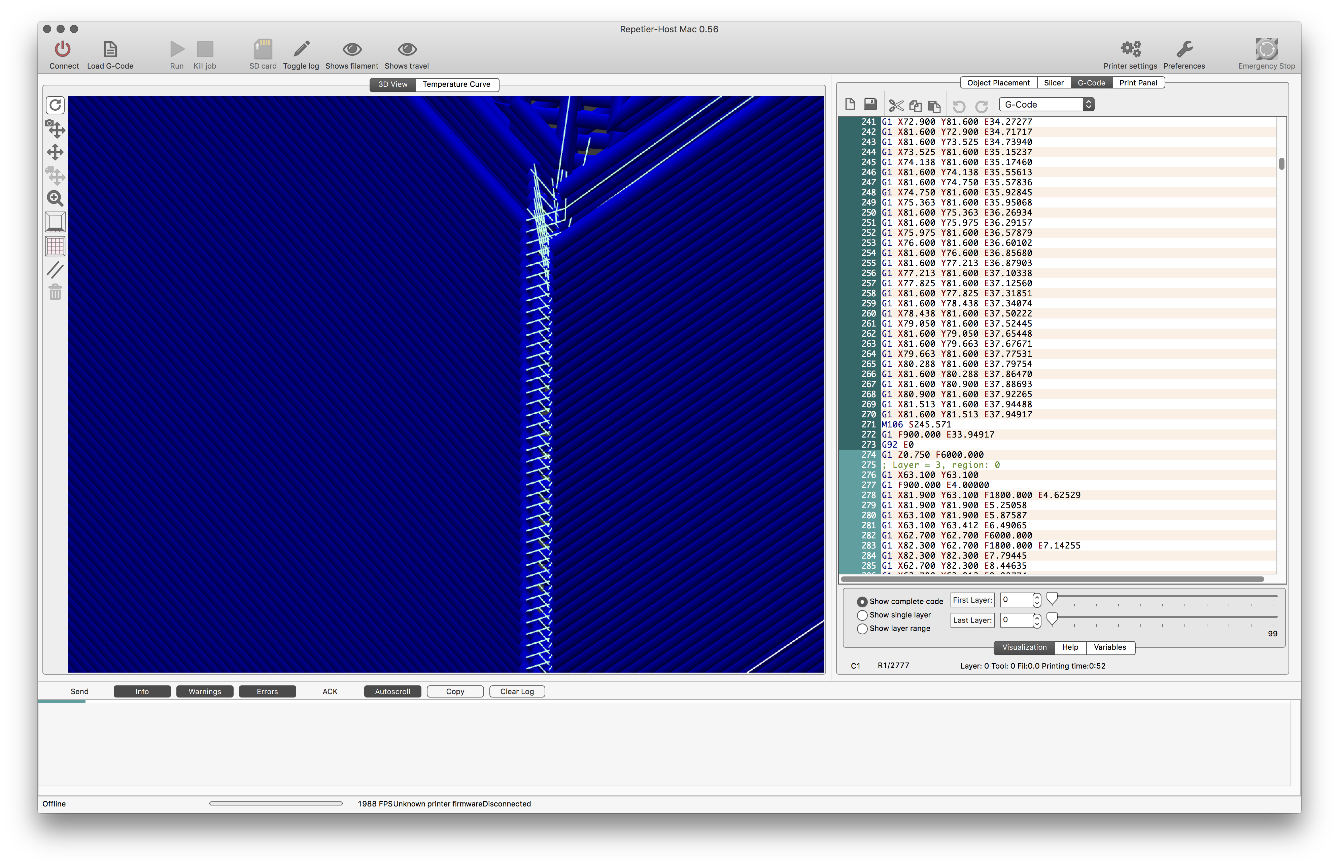Toggle the Shows travel eye icon
Screen dimensions: 1339x867
pyautogui.click(x=407, y=49)
